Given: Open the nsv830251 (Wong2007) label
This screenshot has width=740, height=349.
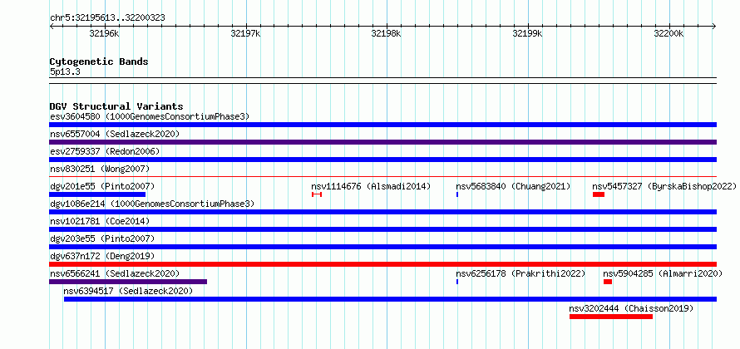Looking at the screenshot, I should point(100,169).
